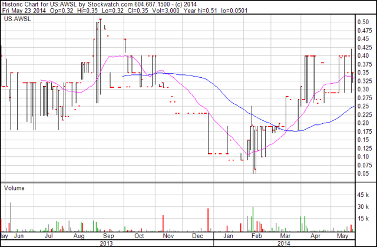This screenshot has height=247, width=377.
Task: Click the 'Volume' panel label
Action: click(x=14, y=188)
